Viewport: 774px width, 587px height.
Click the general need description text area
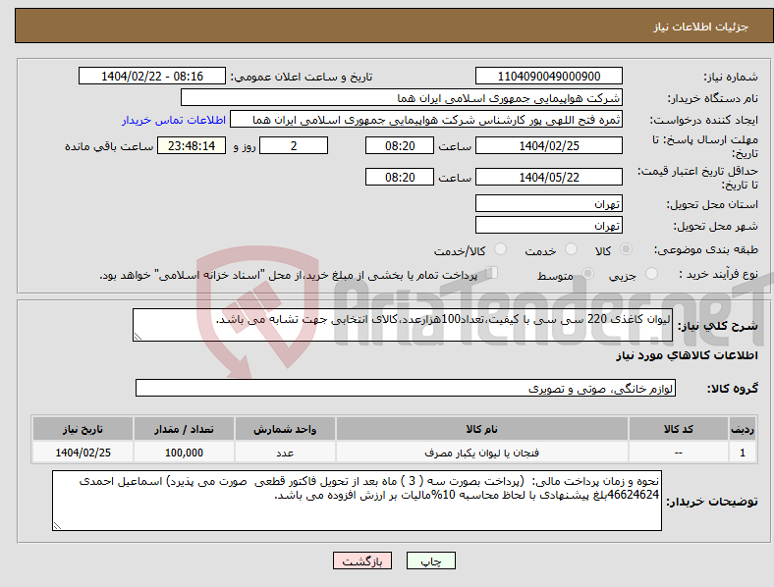point(403,325)
